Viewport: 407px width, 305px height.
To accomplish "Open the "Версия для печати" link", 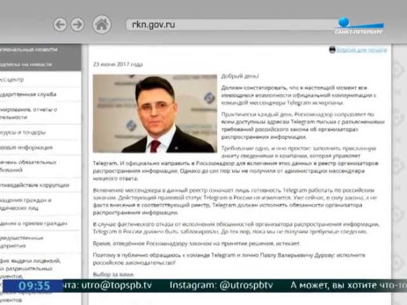I will 362,50.
